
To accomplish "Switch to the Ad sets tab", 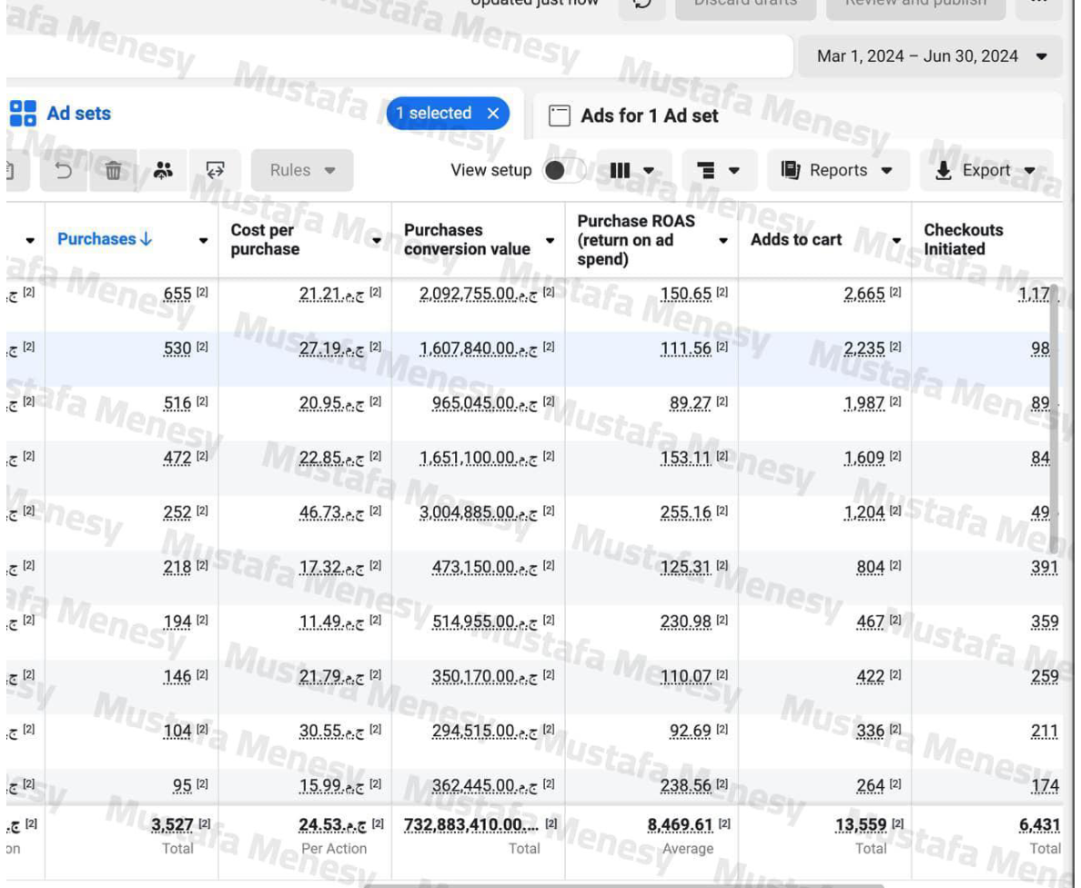I will click(79, 114).
